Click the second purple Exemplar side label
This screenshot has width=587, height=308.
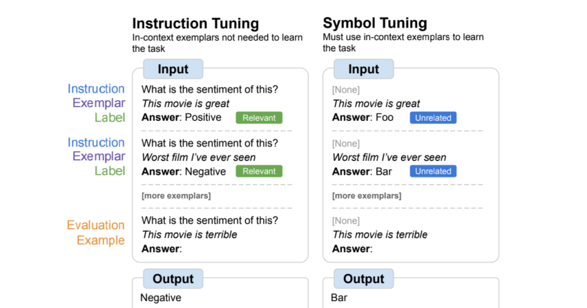[x=99, y=156]
